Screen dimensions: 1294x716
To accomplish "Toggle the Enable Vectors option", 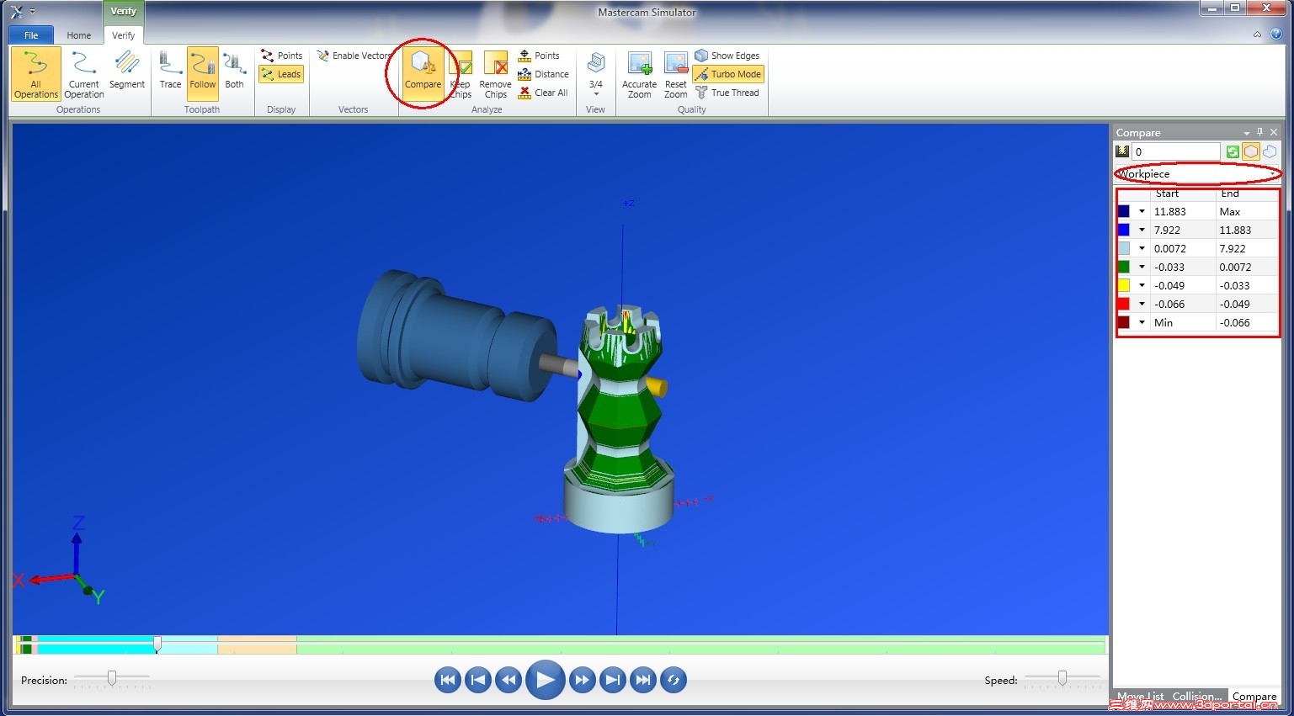I will point(354,56).
